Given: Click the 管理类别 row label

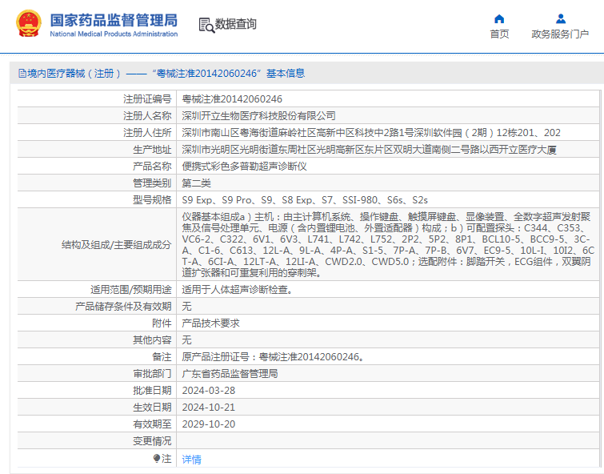Looking at the screenshot, I should tap(152, 183).
